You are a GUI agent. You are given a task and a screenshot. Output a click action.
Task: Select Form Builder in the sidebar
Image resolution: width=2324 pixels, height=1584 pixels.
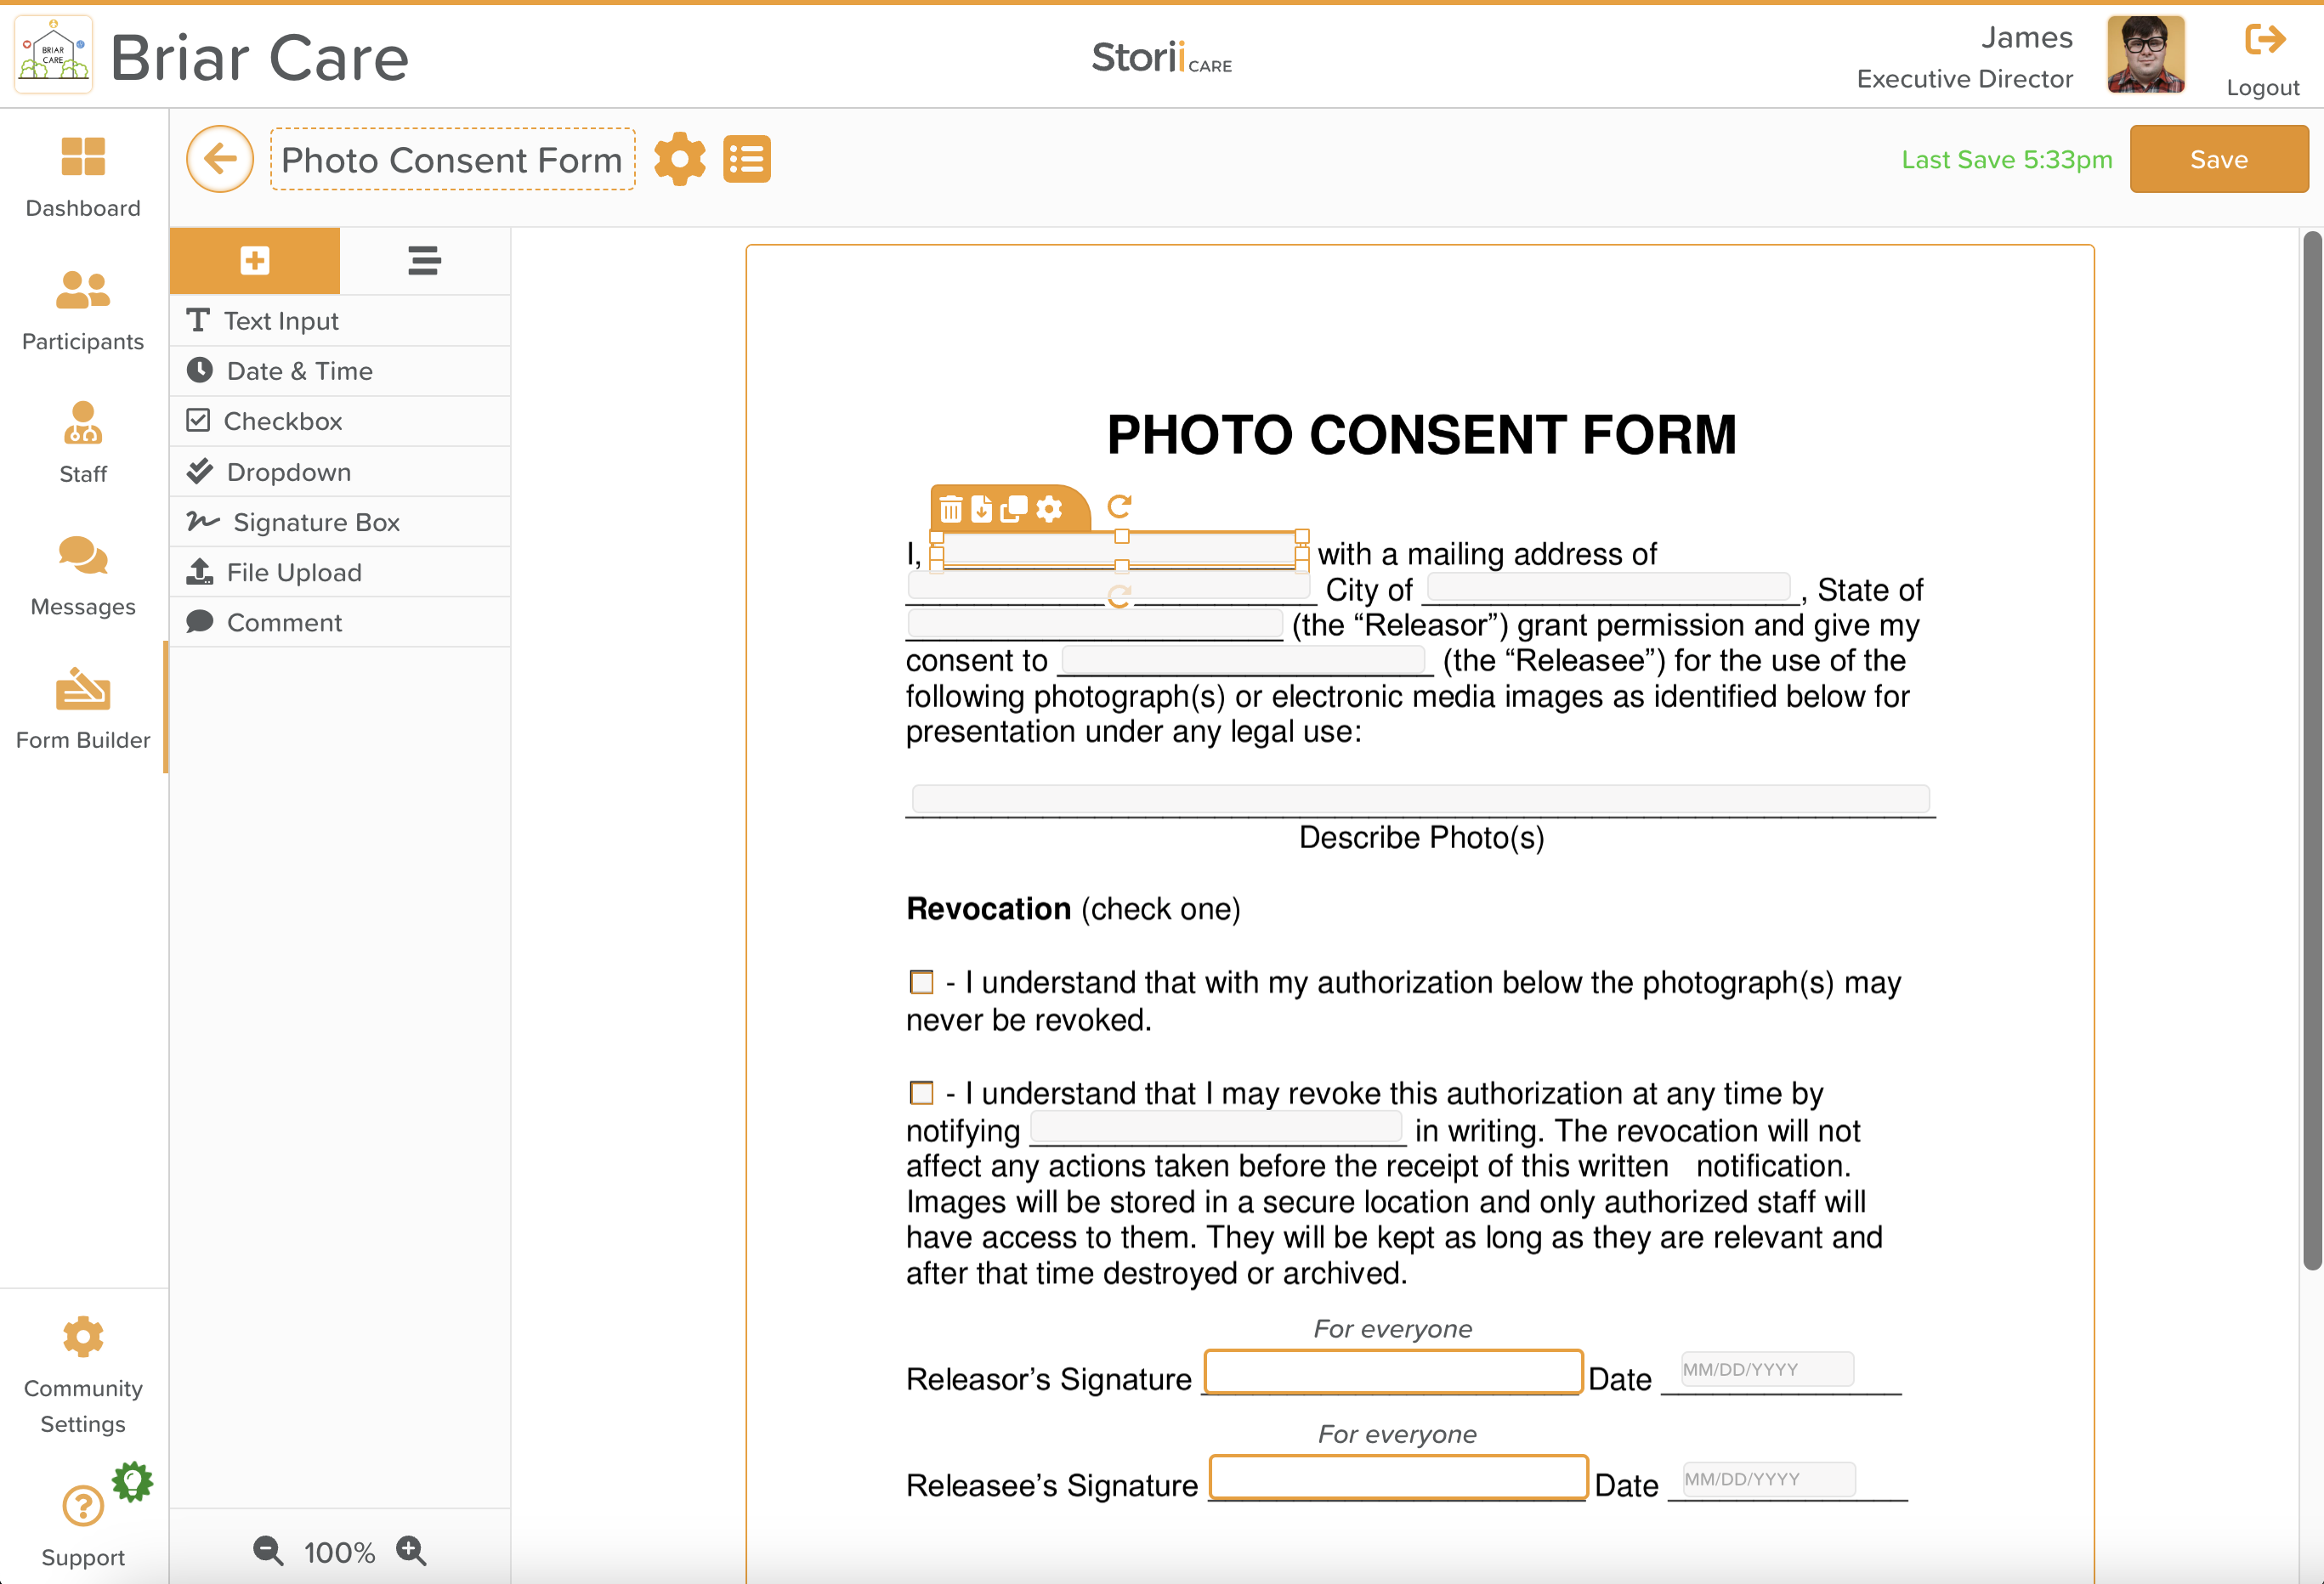83,709
